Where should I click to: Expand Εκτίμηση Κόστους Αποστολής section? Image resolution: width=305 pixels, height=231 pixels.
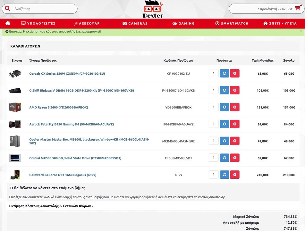click(x=51, y=206)
